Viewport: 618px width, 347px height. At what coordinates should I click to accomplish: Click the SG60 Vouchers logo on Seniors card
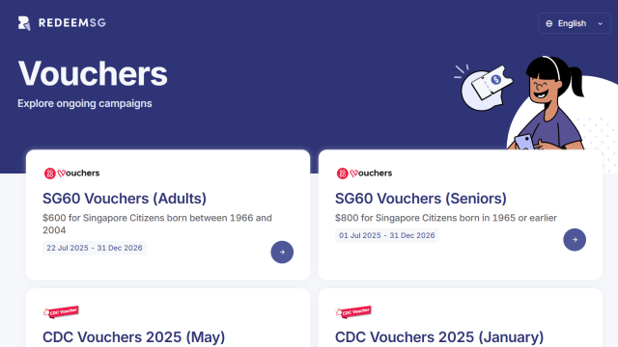click(x=364, y=173)
